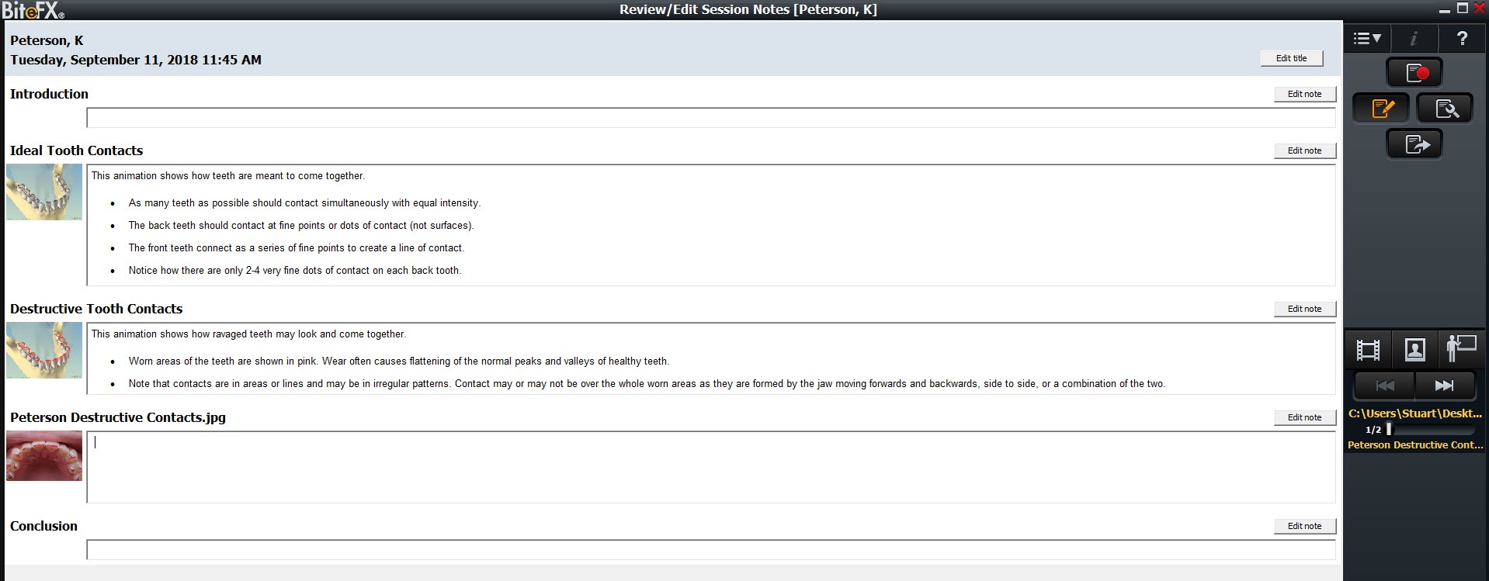
Task: Select the Peterson Destructive Contacts photo thumbnail
Action: (x=44, y=456)
